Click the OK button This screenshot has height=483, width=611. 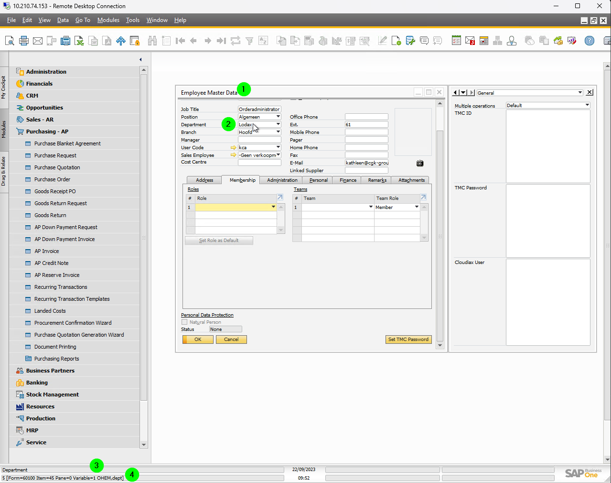[x=198, y=340]
